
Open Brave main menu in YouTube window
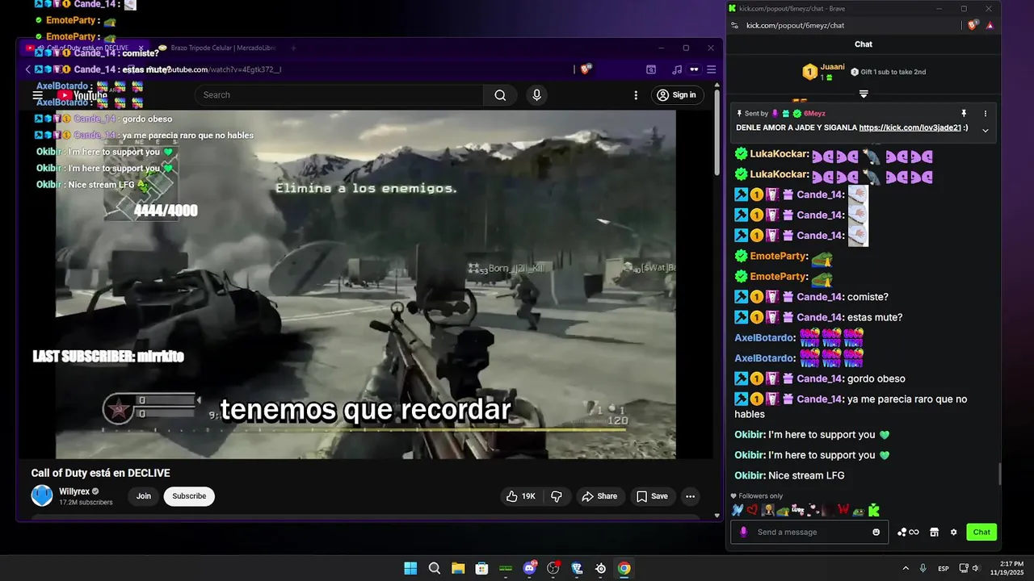712,69
